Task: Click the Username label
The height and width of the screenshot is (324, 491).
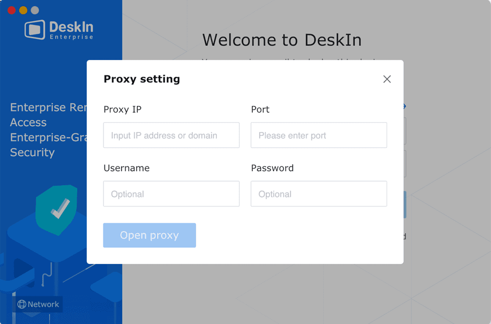Action: (x=126, y=168)
